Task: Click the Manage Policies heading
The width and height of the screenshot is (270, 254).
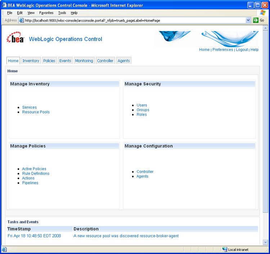Action: [x=28, y=146]
